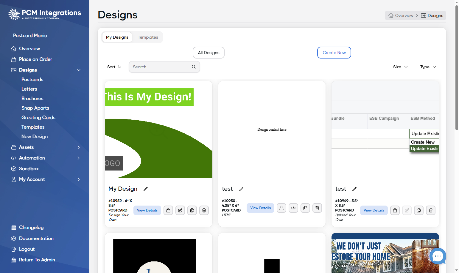View Details of test design #10950
This screenshot has height=273, width=459.
coord(261,208)
